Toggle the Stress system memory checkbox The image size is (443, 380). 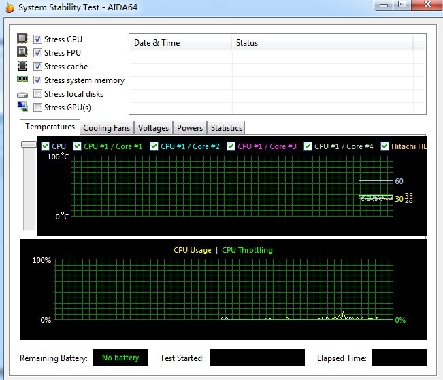37,80
